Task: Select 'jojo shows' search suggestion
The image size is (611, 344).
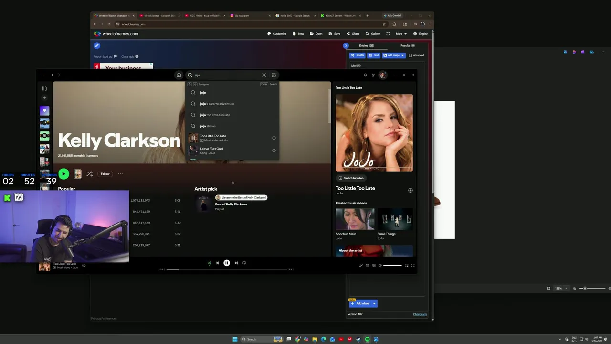Action: click(232, 126)
